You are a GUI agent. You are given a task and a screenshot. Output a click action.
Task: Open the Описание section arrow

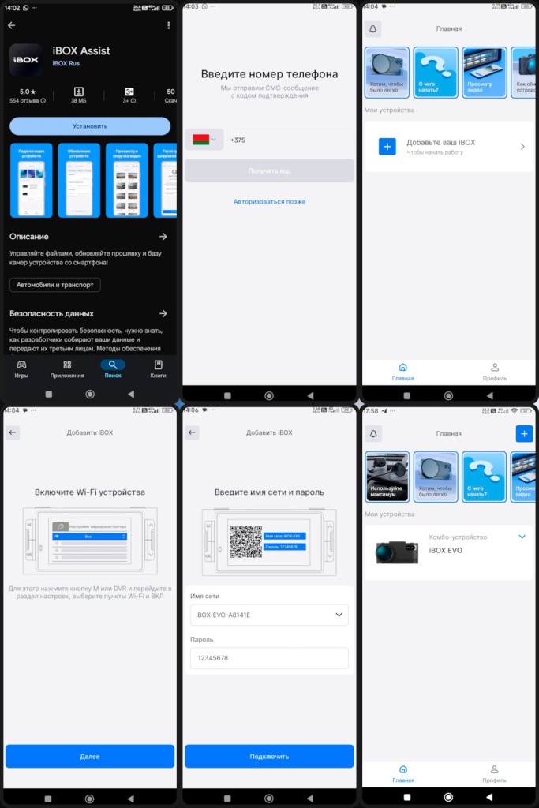click(163, 237)
